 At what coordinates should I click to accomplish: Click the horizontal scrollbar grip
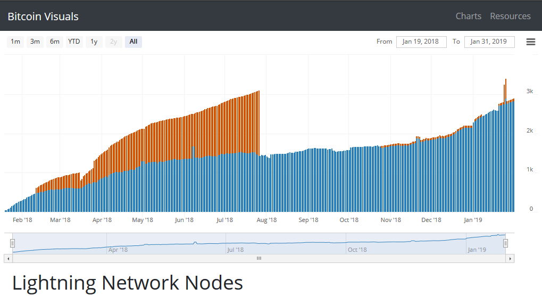click(x=259, y=258)
